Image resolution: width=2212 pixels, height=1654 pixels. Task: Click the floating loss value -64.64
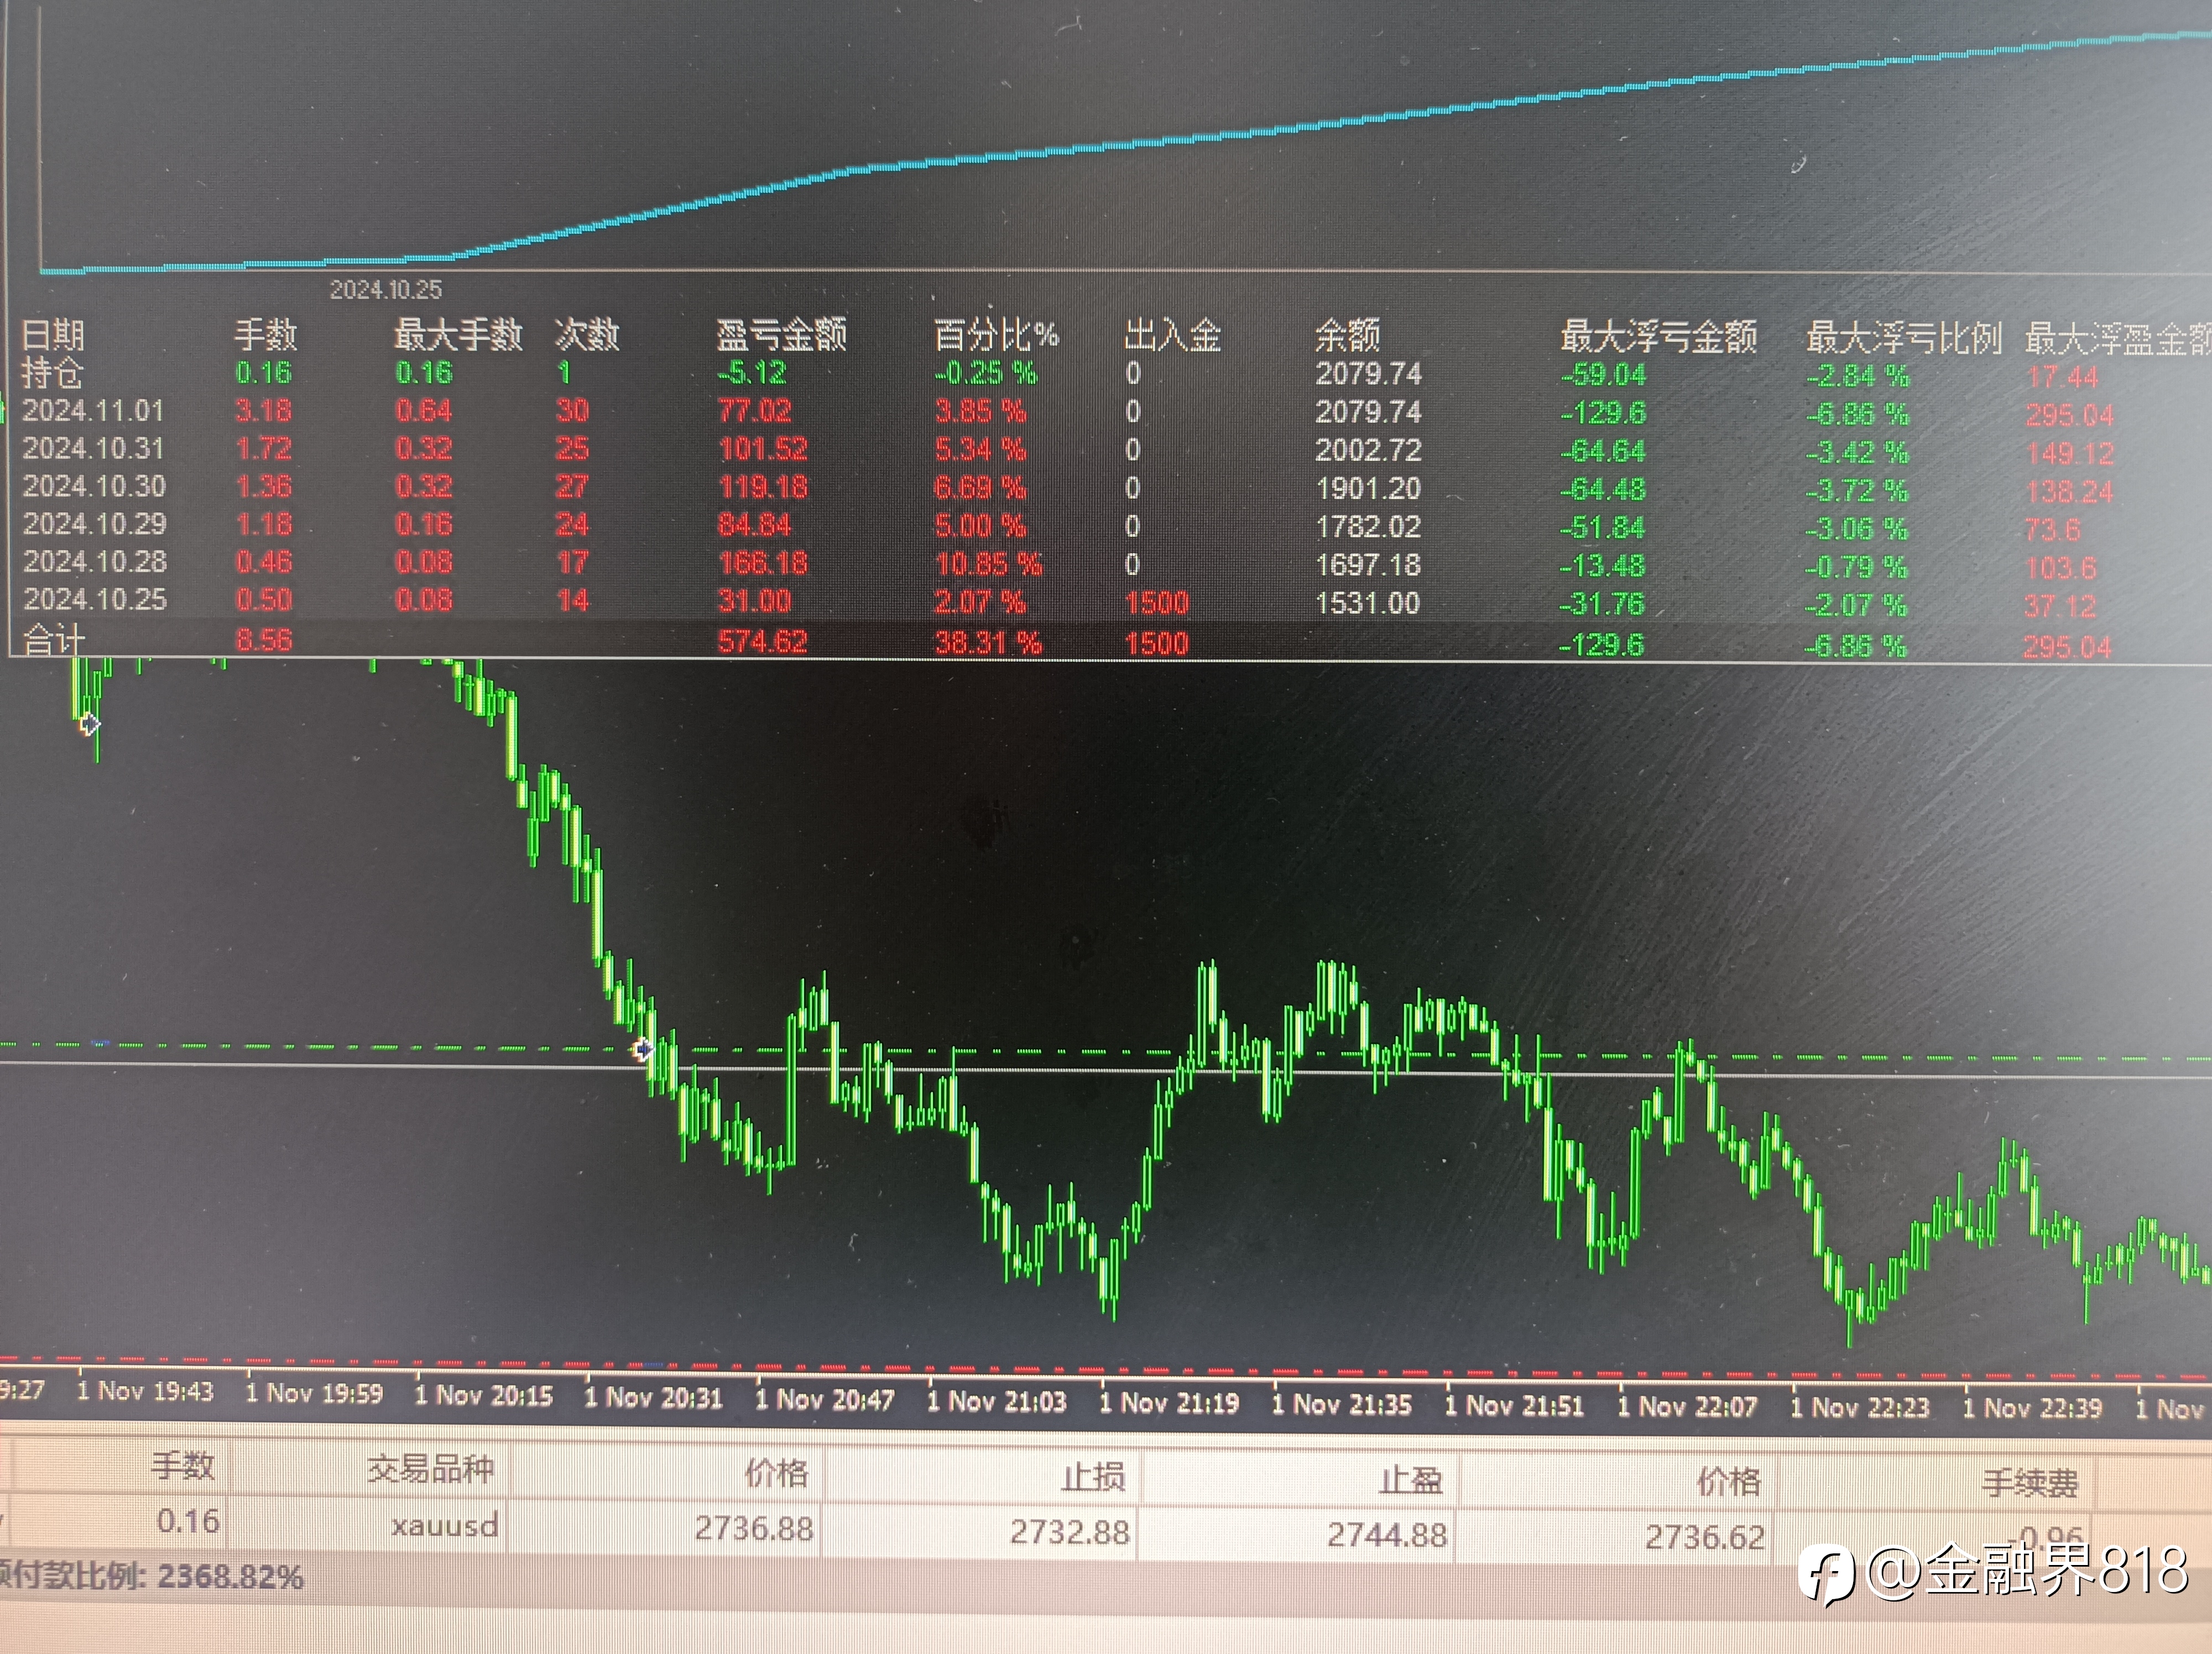click(1603, 452)
